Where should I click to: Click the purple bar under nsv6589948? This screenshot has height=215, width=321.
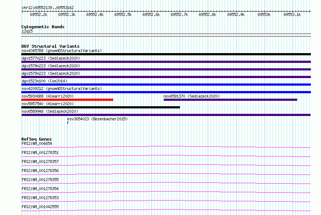[x=166, y=115]
